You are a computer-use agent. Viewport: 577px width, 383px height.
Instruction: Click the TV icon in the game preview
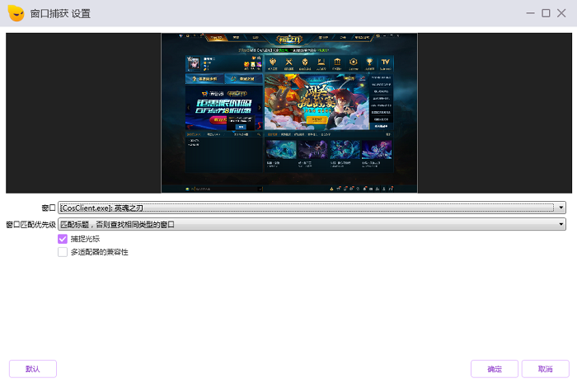[x=385, y=62]
